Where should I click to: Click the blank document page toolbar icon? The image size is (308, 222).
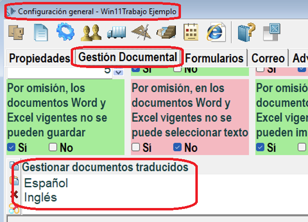click(x=41, y=32)
